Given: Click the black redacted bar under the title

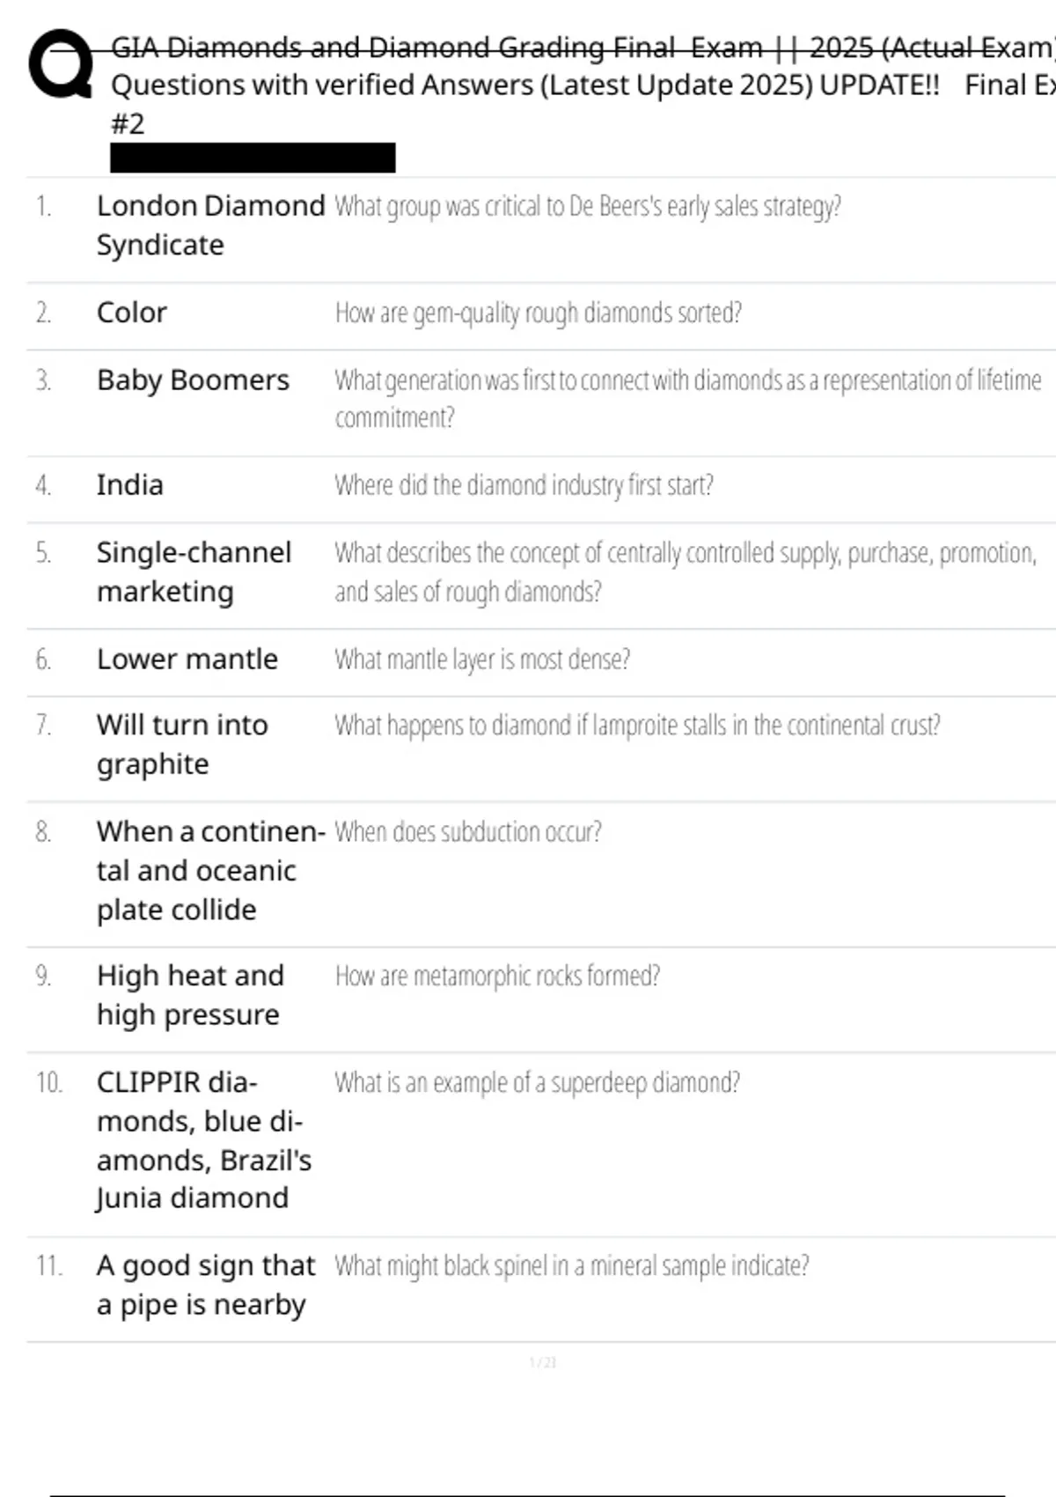Looking at the screenshot, I should tap(253, 158).
